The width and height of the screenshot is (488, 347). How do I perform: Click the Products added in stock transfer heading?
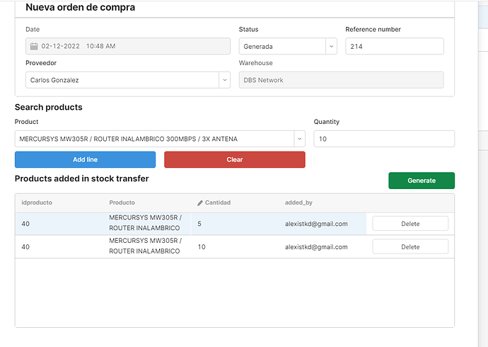(x=82, y=178)
